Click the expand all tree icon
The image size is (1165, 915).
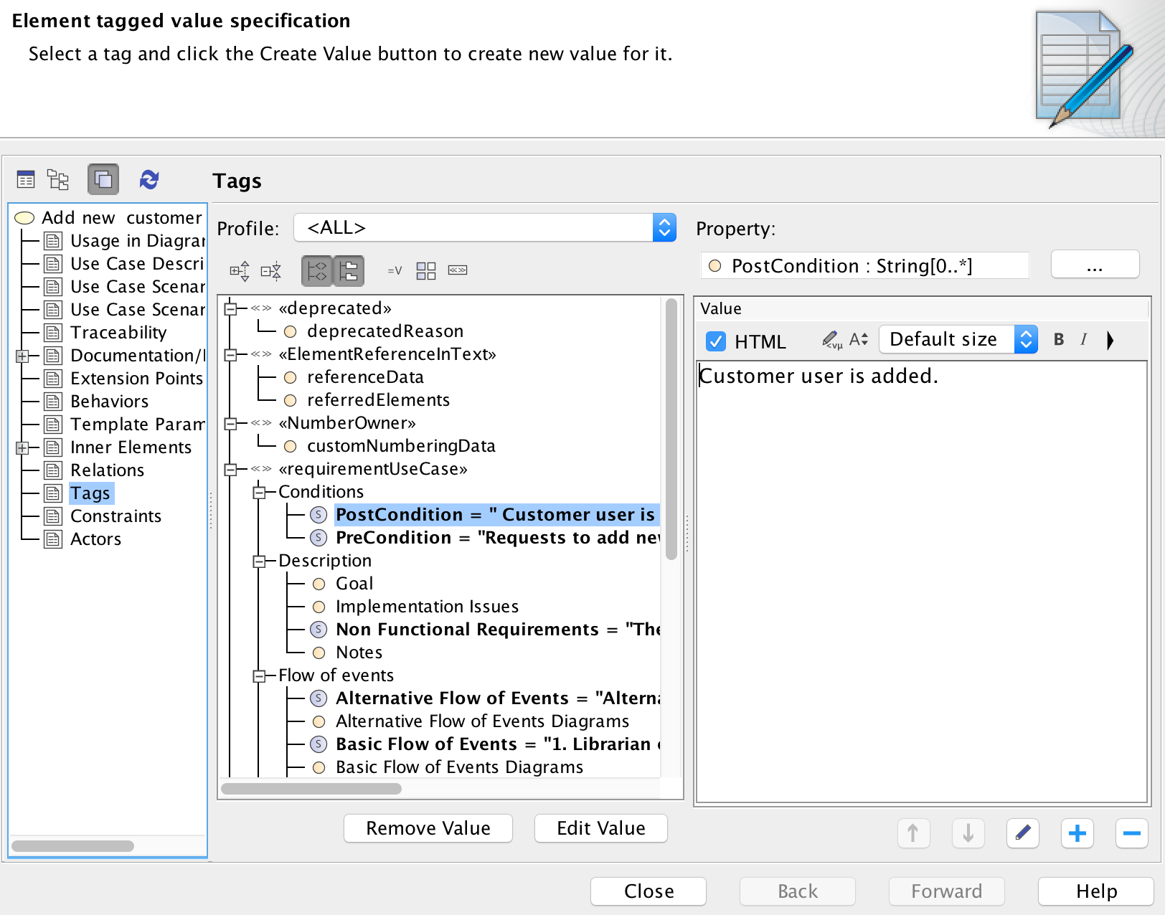pyautogui.click(x=240, y=271)
